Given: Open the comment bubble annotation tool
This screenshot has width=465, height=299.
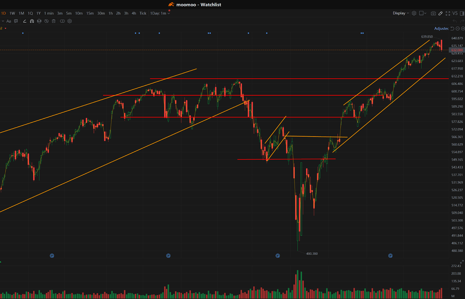Looking at the screenshot, I should tap(16, 21).
